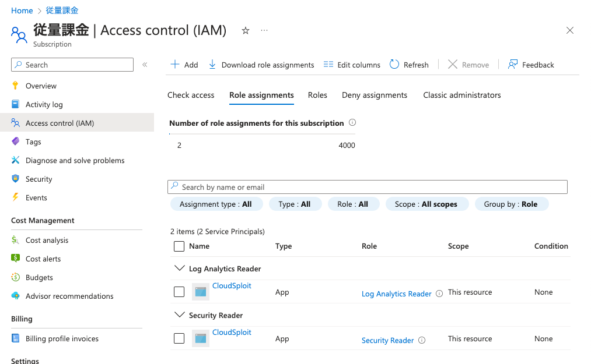Open Activity log from the sidebar
The image size is (591, 364).
[45, 104]
